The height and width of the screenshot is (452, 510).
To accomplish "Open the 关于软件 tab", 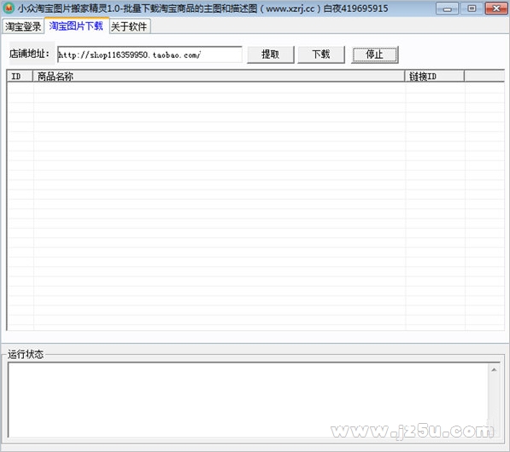I will click(x=129, y=26).
